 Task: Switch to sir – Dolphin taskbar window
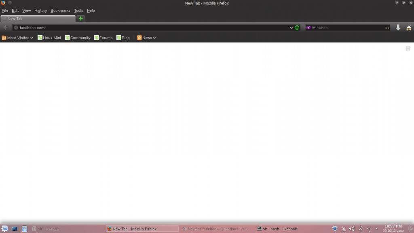pos(68,229)
